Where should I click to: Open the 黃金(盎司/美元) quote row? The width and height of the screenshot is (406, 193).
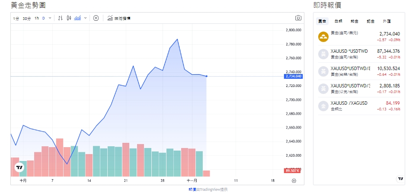click(x=359, y=37)
